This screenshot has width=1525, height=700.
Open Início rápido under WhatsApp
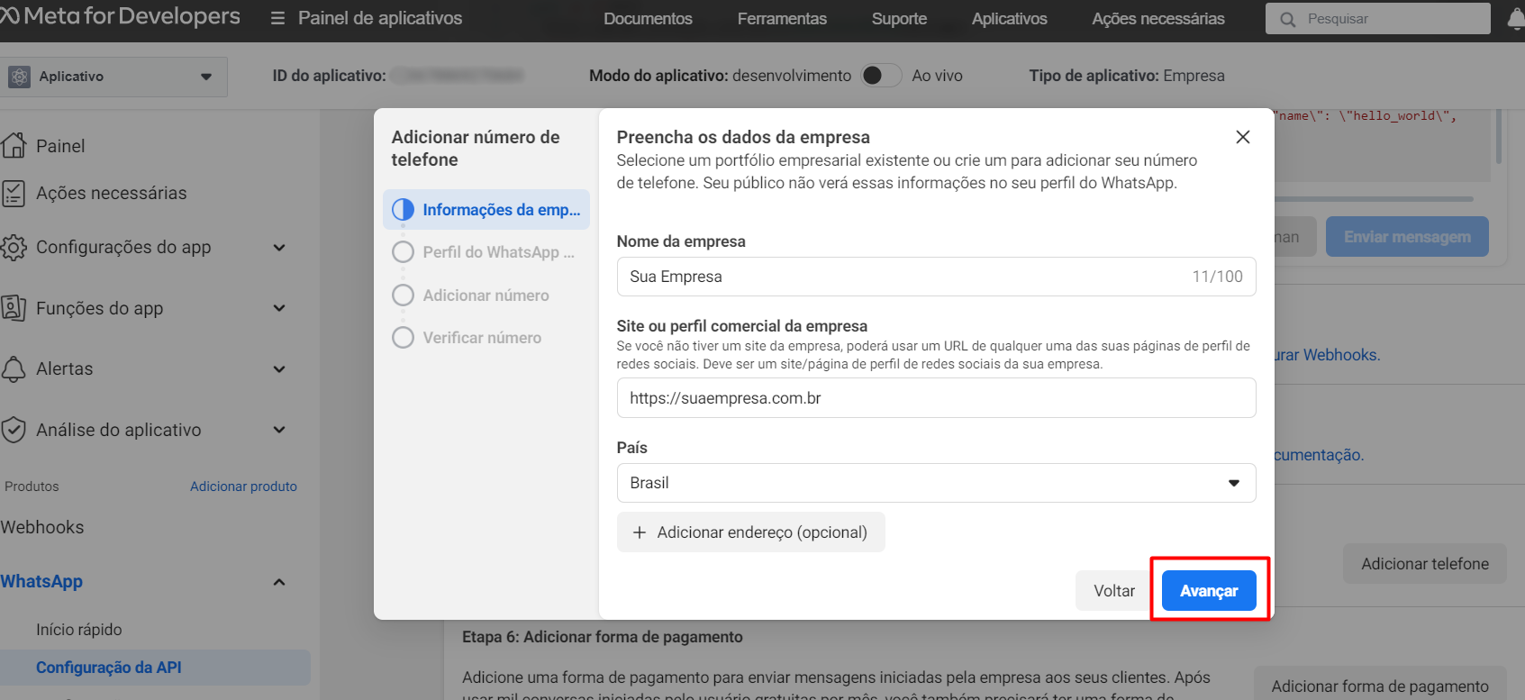79,630
